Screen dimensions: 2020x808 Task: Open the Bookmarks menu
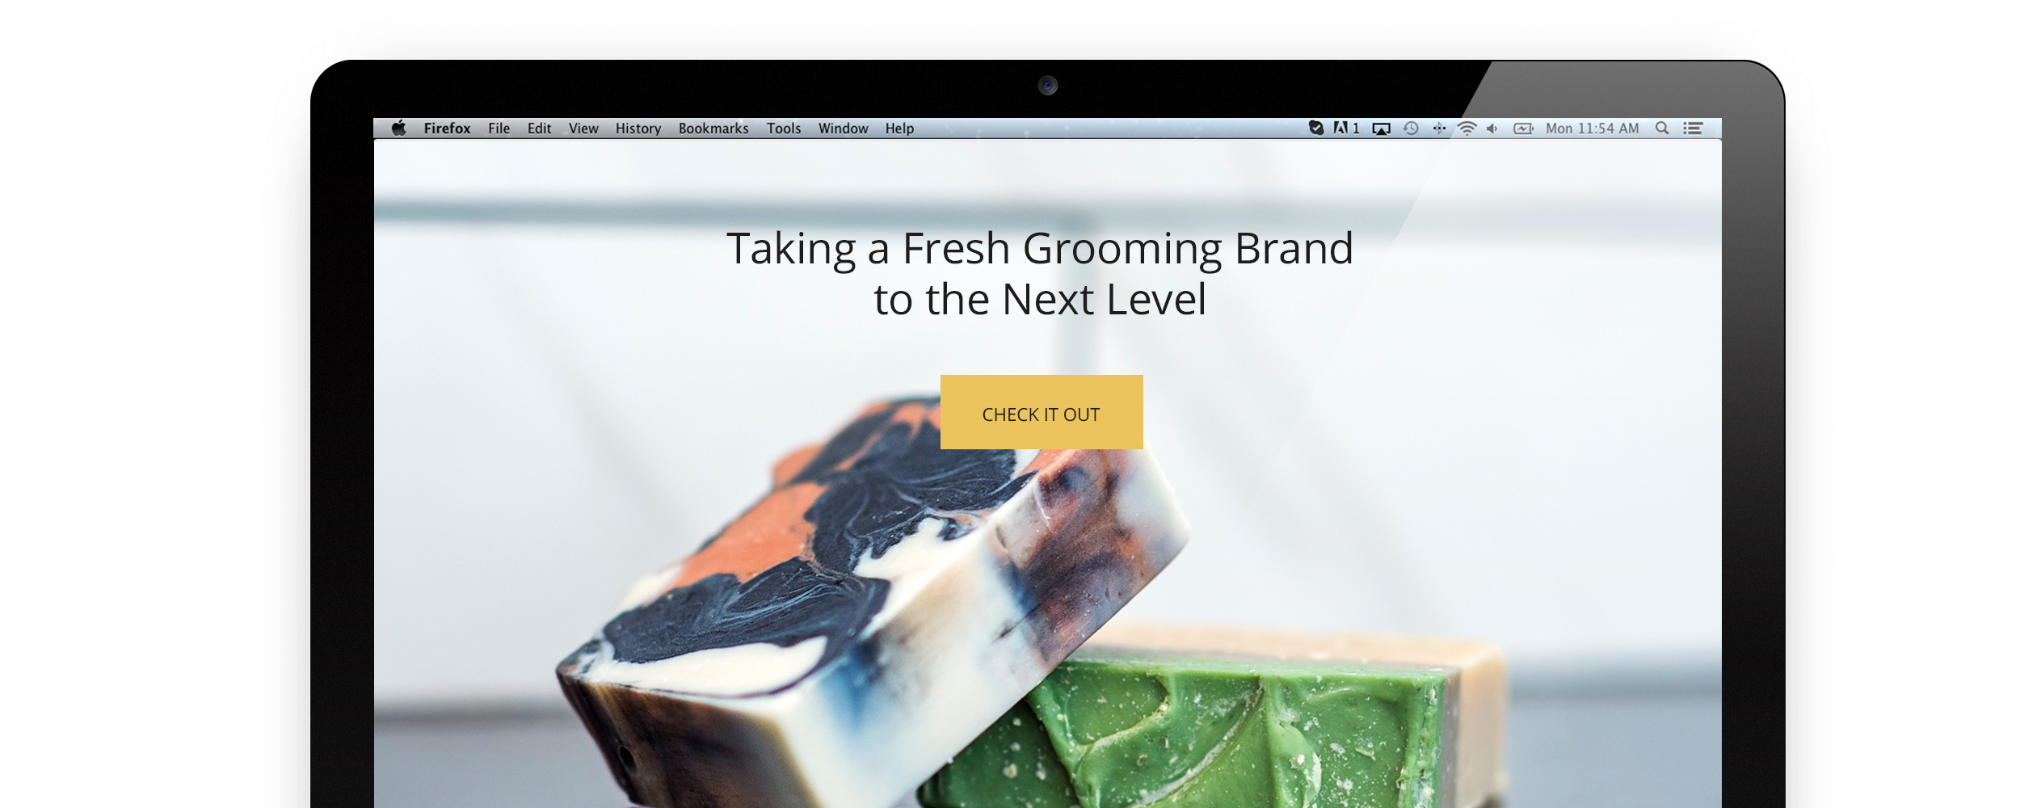pos(713,128)
